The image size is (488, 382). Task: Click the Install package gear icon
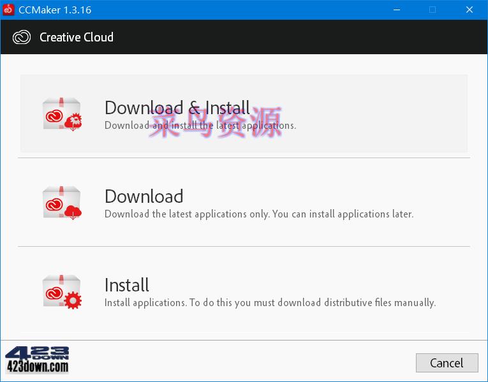[x=63, y=291]
